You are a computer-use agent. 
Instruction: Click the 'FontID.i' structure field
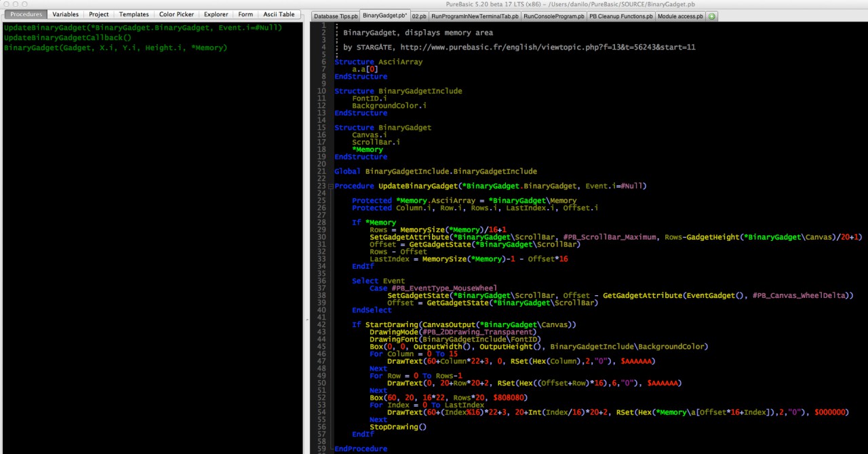pyautogui.click(x=370, y=98)
